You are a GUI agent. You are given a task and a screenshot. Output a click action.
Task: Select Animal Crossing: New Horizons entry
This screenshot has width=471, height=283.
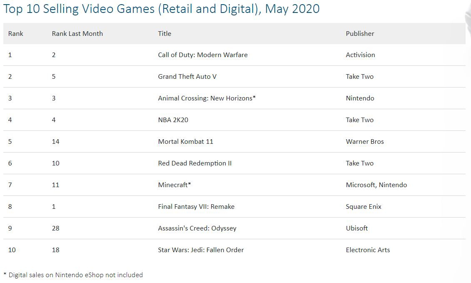coord(207,98)
